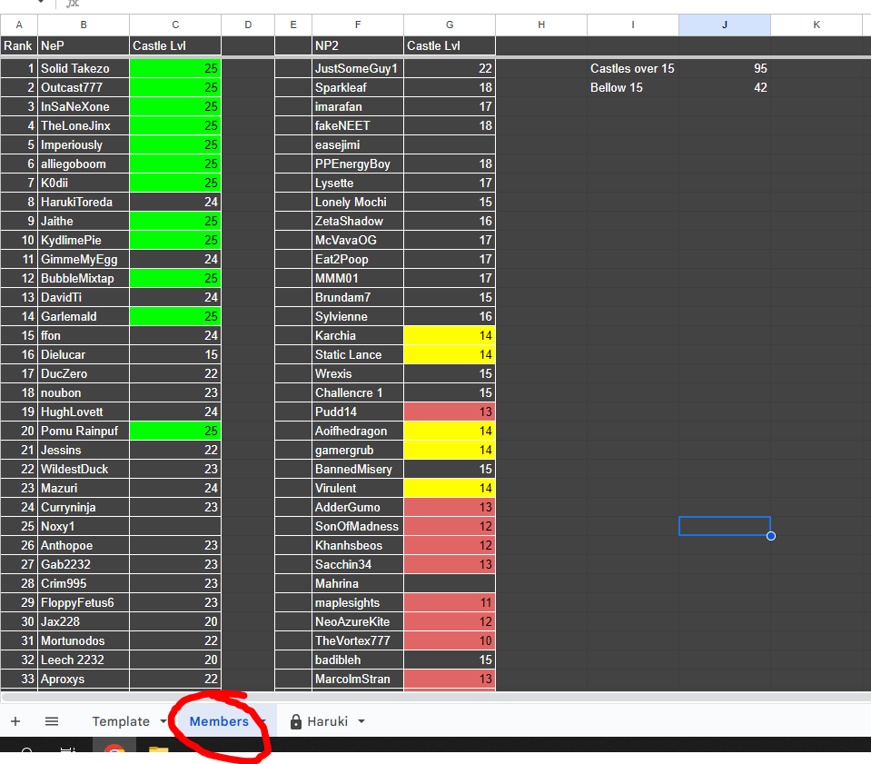Select the 'InSaNeXone' cell
871x764 pixels.
(x=84, y=106)
